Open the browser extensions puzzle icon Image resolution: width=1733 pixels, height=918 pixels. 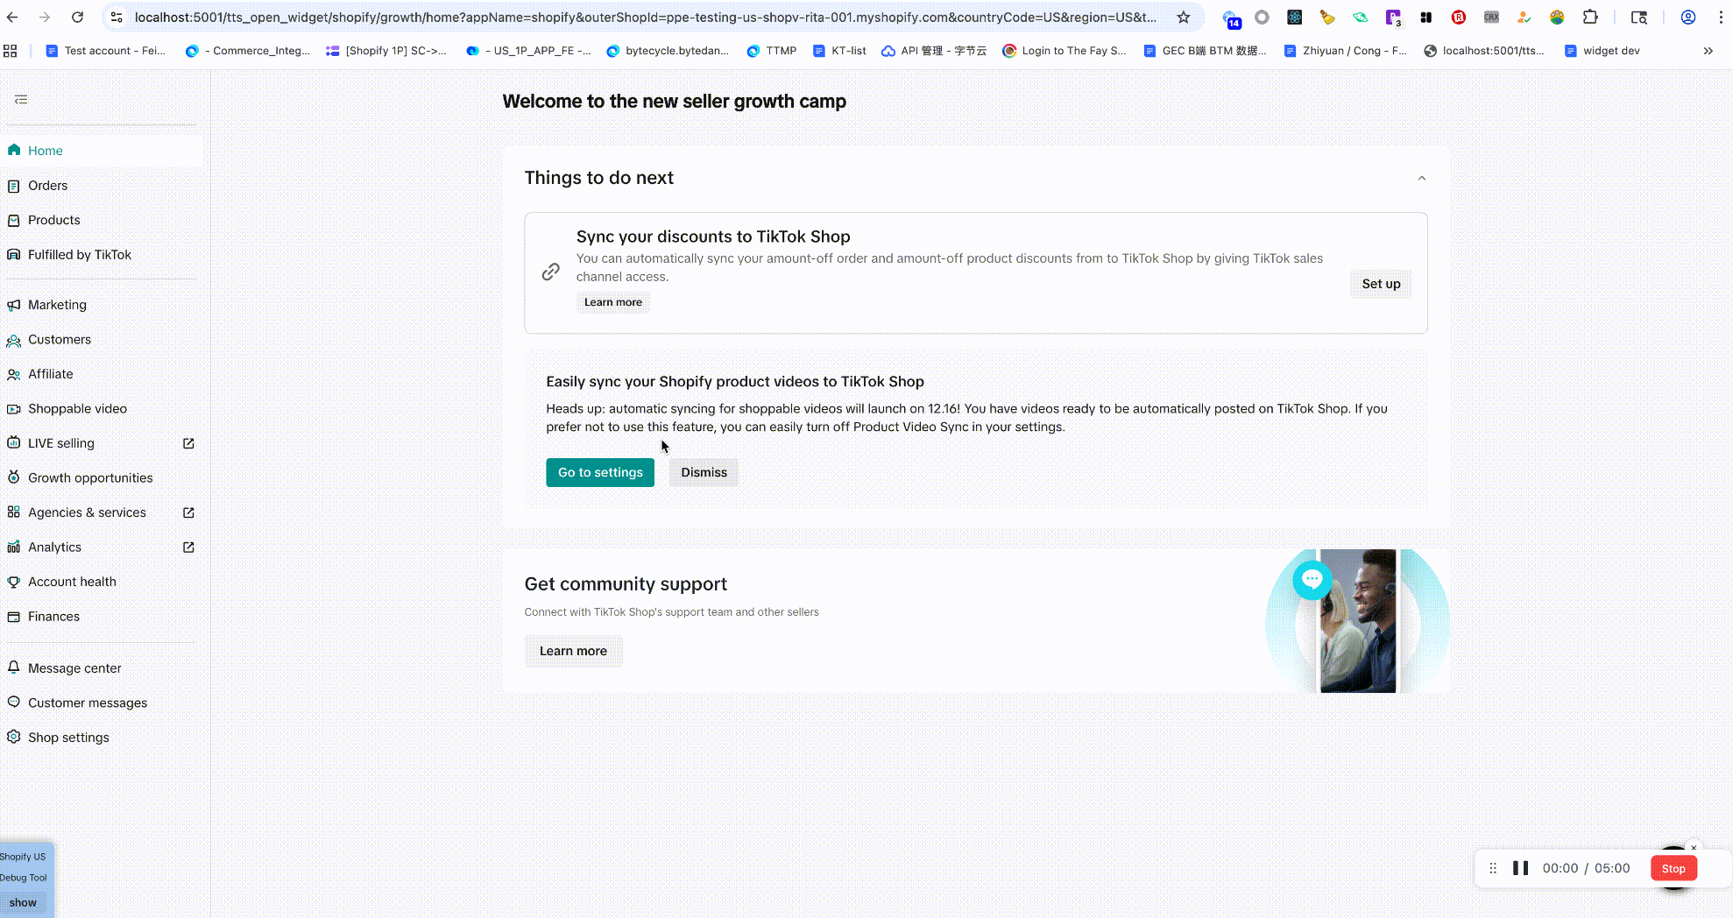[1590, 18]
